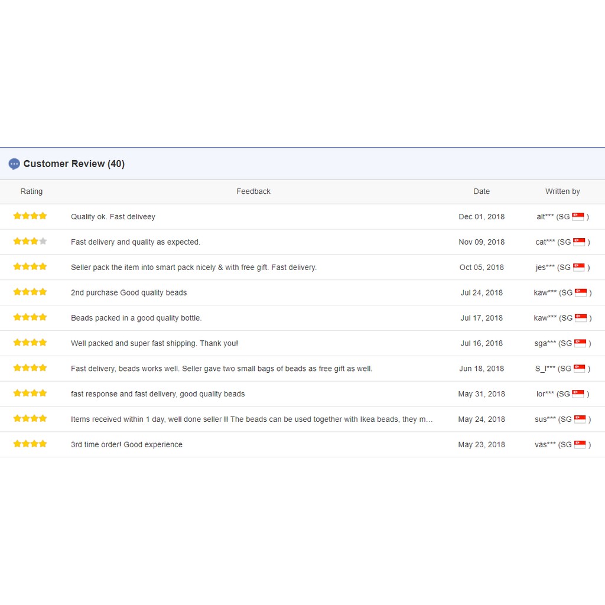Click the Singapore flag next to sga***
The image size is (605, 605).
(x=580, y=343)
